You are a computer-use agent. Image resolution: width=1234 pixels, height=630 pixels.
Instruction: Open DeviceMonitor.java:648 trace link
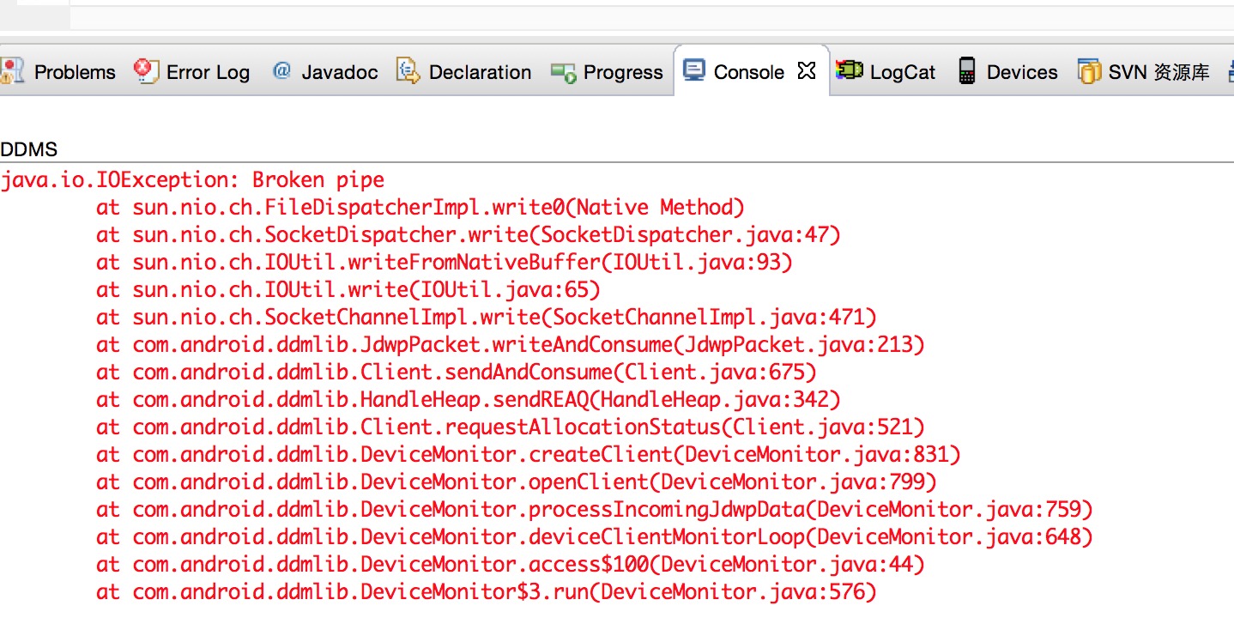click(947, 537)
